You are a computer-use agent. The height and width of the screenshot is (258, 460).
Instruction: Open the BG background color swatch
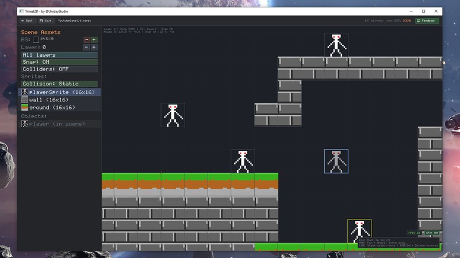point(36,40)
